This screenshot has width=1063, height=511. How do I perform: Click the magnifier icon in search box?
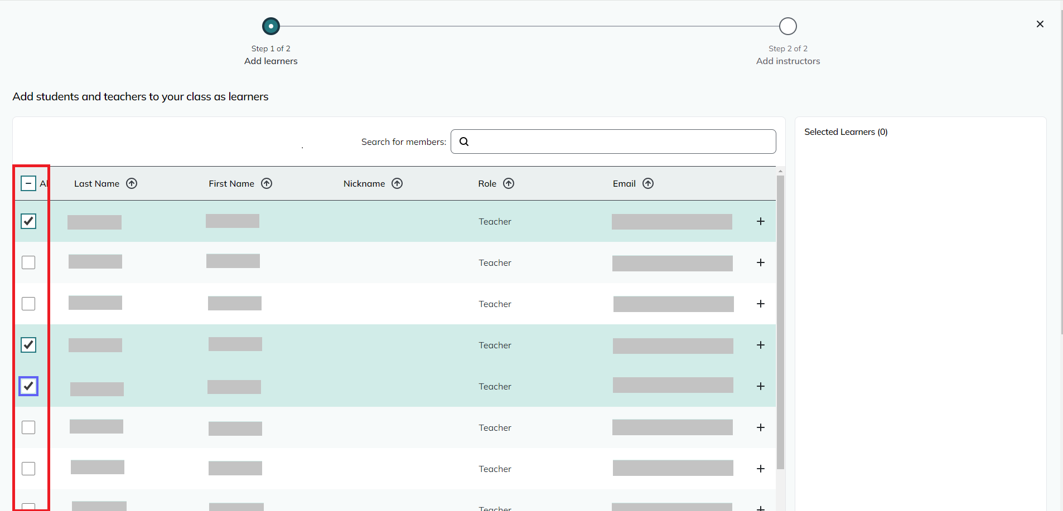pos(464,142)
